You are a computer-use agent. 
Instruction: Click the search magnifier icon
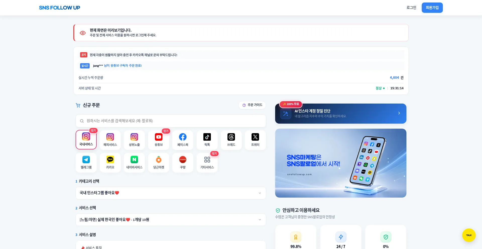point(82,121)
